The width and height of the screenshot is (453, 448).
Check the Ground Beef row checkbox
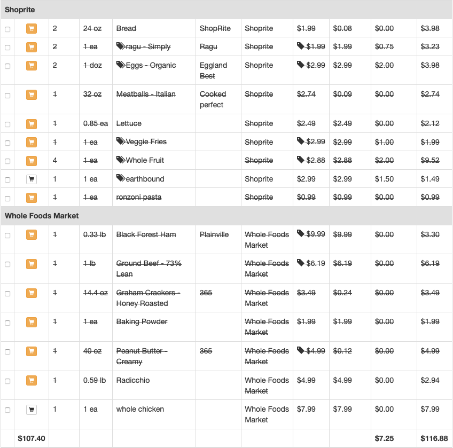tap(7, 264)
